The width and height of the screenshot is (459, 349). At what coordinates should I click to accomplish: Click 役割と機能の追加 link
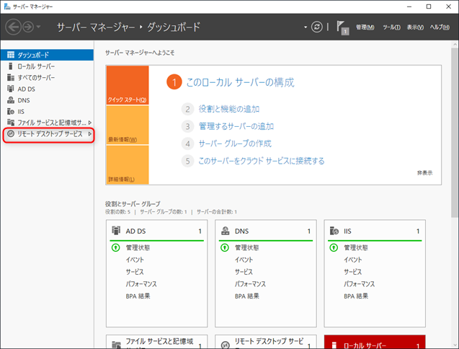(x=229, y=109)
